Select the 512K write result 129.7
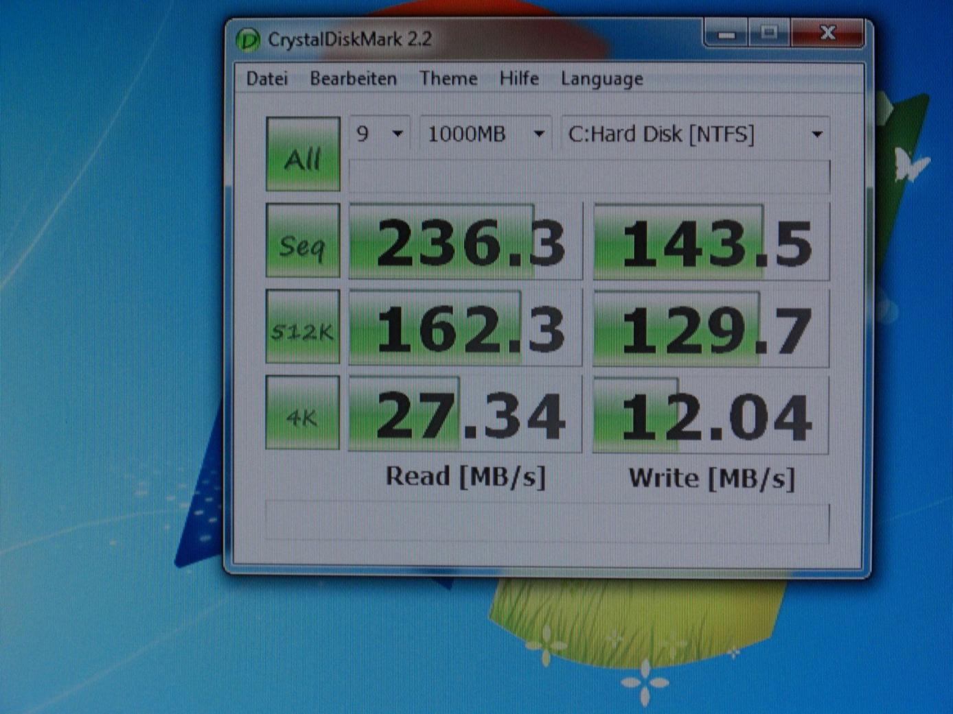Viewport: 953px width, 714px height. click(711, 328)
